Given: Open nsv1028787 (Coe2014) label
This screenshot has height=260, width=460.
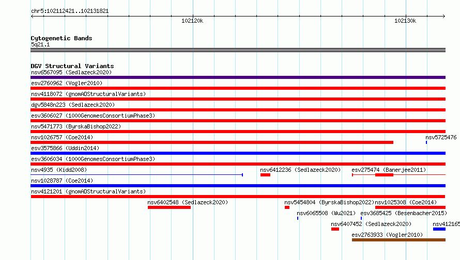Looking at the screenshot, I should [62, 181].
